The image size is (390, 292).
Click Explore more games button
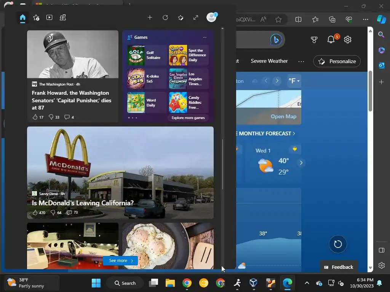[x=188, y=118]
